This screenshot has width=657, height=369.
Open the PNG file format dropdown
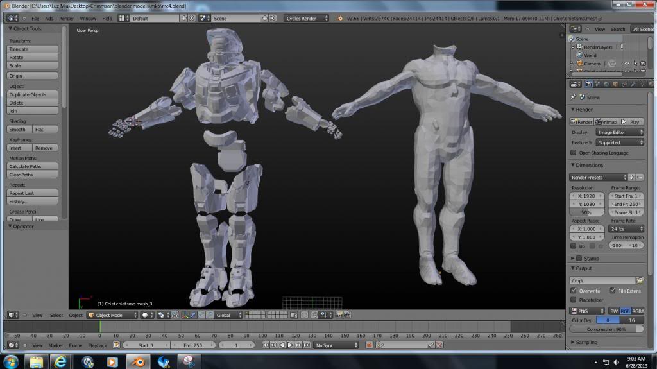[x=587, y=311]
